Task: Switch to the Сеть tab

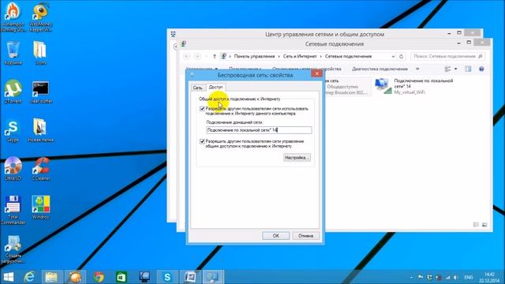Action: tap(197, 88)
